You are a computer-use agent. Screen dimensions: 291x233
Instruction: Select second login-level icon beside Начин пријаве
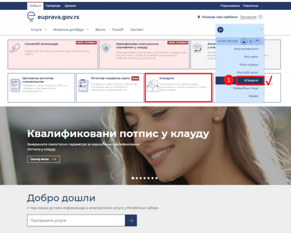pos(250,41)
